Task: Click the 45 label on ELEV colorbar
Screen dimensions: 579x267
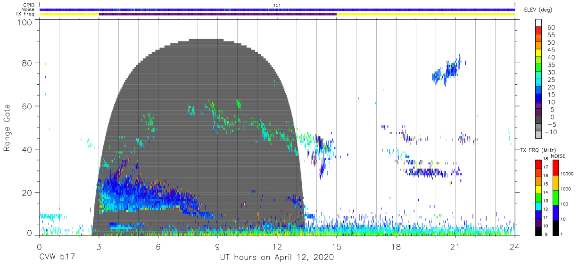Action: coord(551,50)
